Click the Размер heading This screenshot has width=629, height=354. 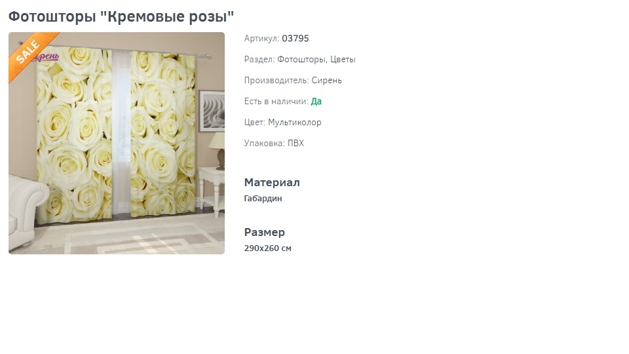(264, 232)
